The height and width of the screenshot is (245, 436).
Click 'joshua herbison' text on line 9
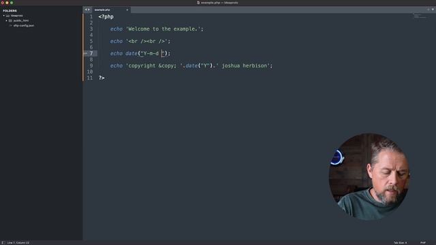244,66
